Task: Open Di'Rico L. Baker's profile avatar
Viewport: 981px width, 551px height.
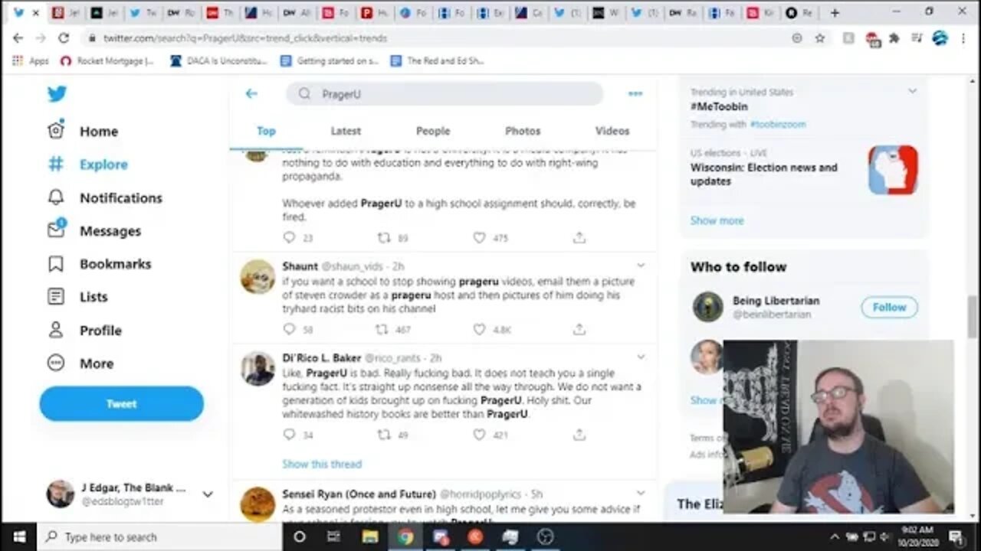Action: (258, 368)
